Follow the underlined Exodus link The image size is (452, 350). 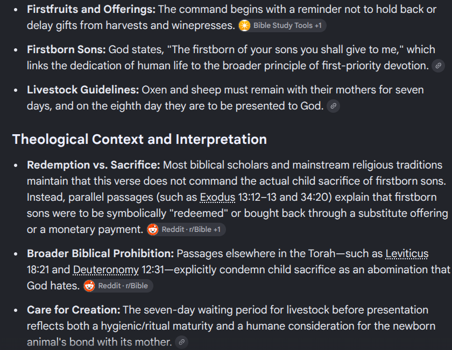coord(217,198)
